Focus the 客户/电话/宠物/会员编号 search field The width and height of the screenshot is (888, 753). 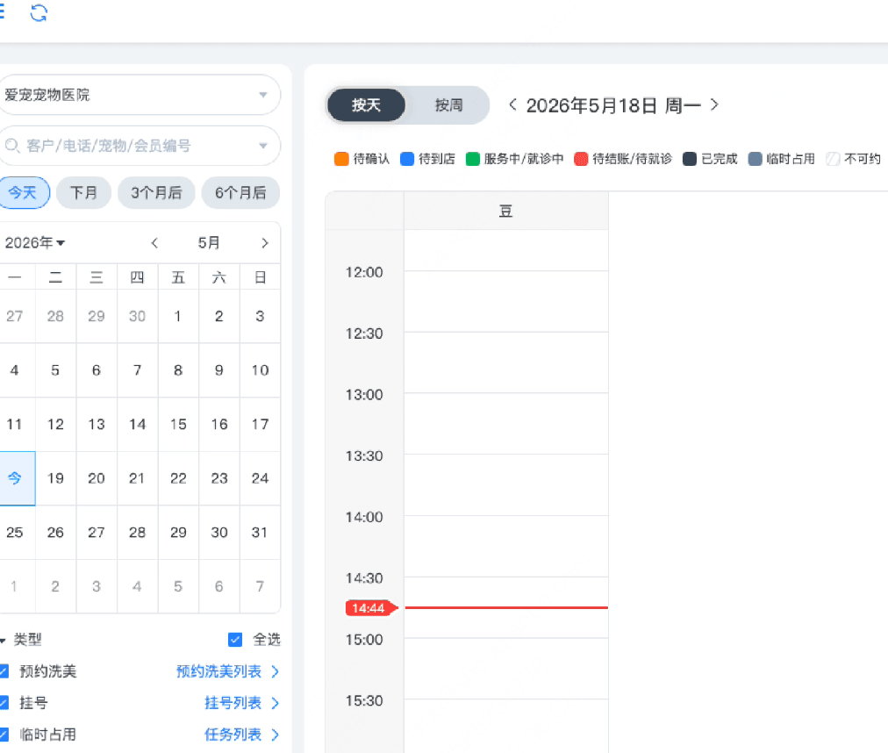pyautogui.click(x=138, y=146)
